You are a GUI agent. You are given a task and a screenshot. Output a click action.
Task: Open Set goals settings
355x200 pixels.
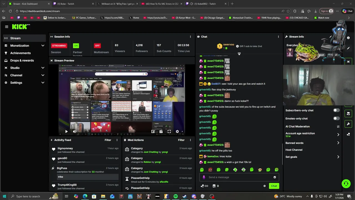coord(313,157)
